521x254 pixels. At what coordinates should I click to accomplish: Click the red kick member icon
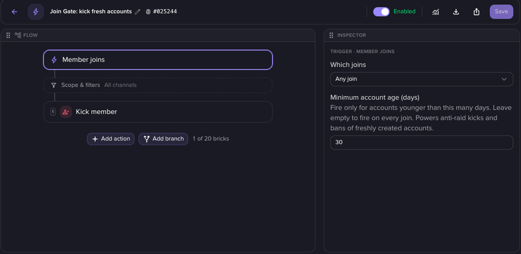[66, 112]
